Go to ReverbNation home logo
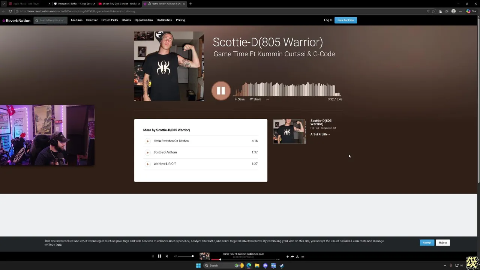The height and width of the screenshot is (270, 480). [x=16, y=20]
